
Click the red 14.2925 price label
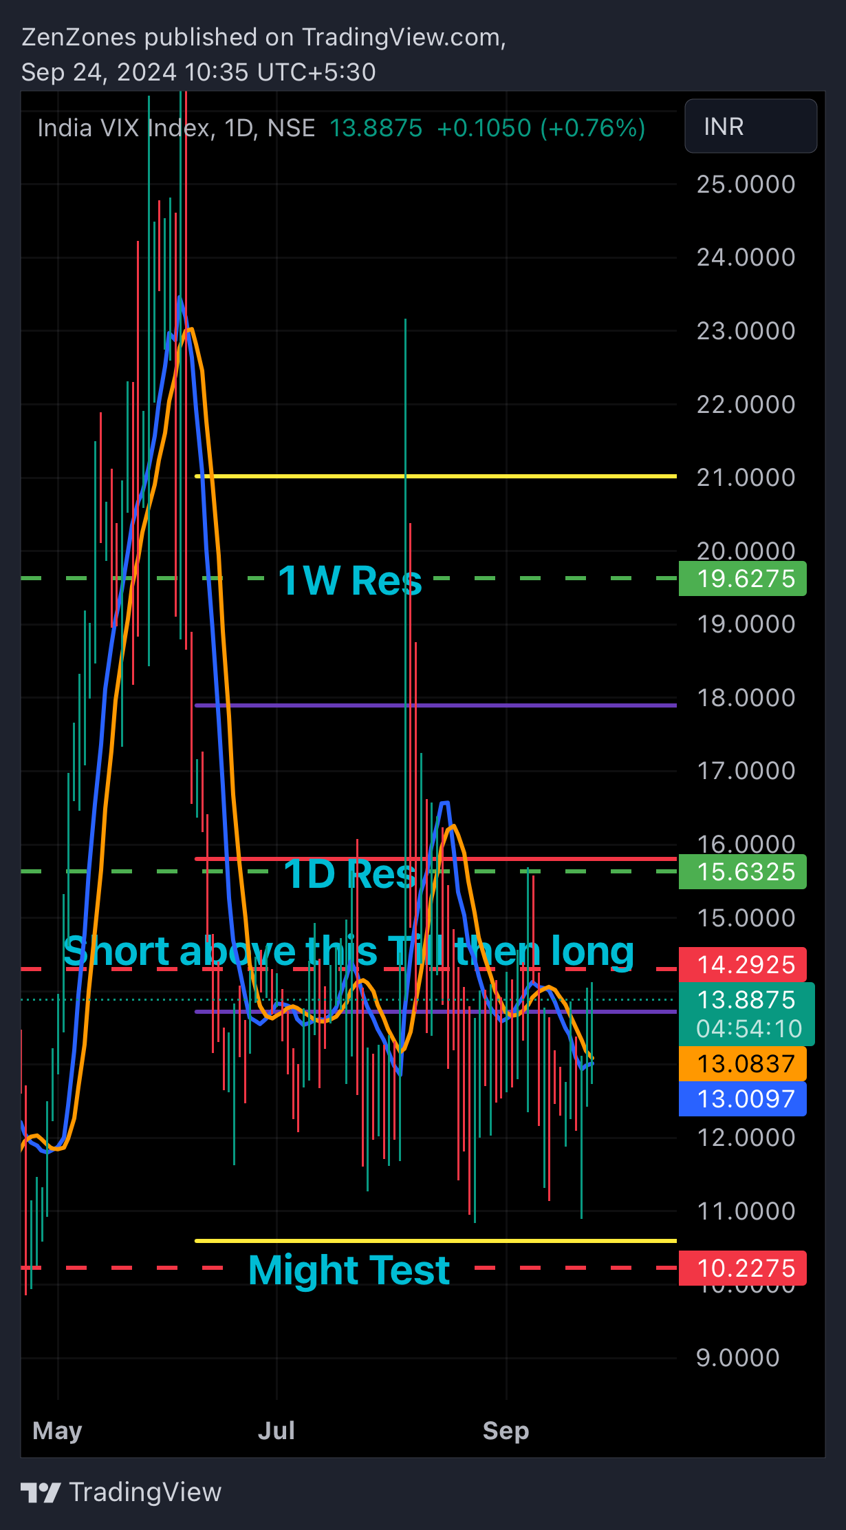743,965
